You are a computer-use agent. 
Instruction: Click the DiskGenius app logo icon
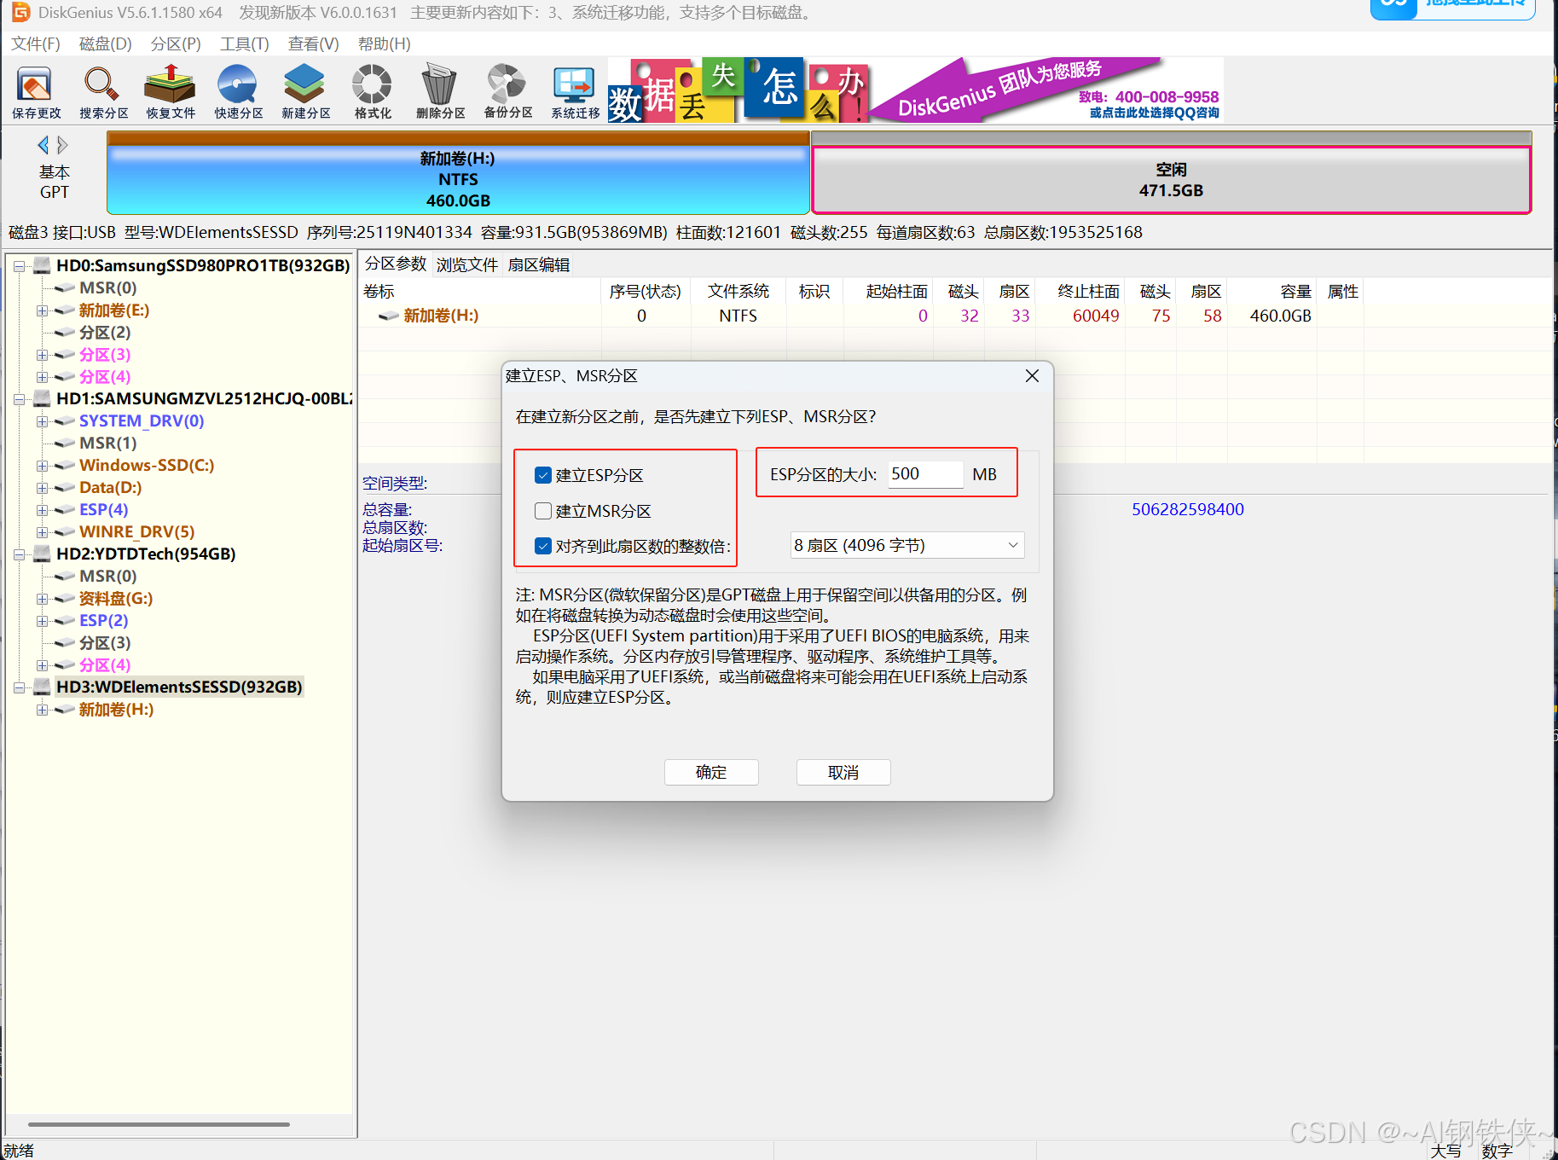click(20, 12)
